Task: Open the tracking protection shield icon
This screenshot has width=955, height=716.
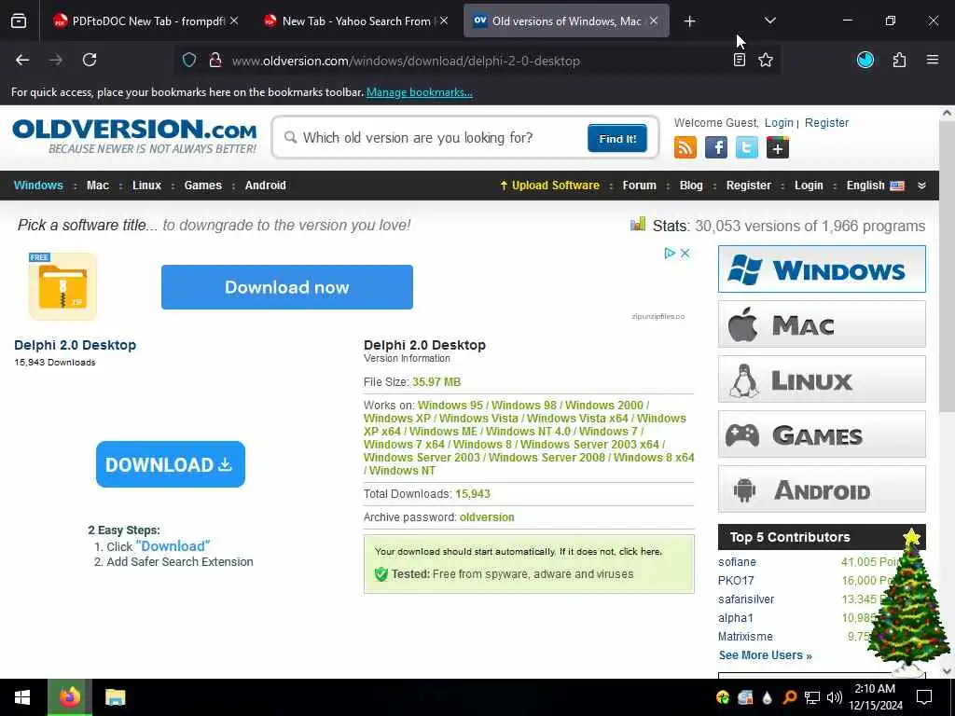Action: point(189,61)
